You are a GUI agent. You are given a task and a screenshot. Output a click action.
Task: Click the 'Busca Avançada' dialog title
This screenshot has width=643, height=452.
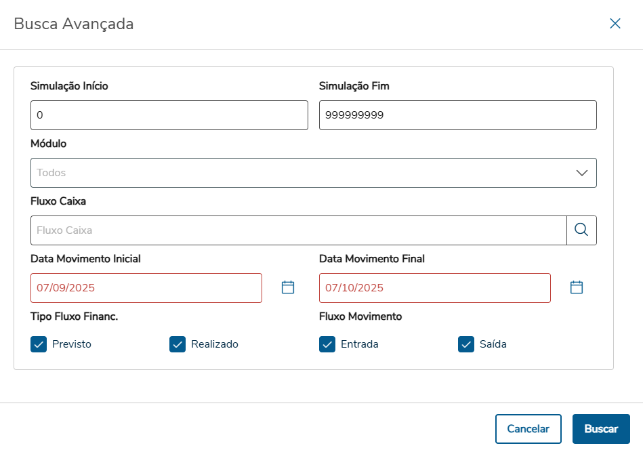coord(74,24)
